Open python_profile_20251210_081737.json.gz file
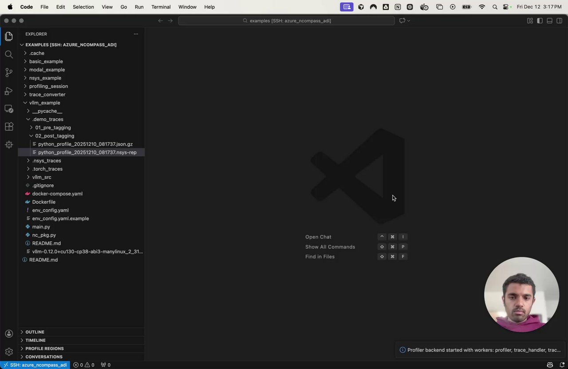 point(81,144)
